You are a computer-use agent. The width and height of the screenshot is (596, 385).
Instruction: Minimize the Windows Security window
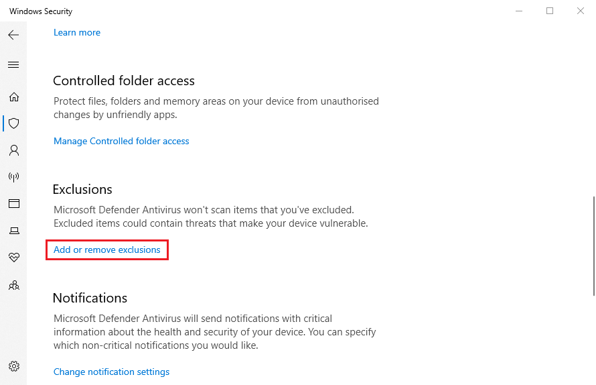coord(519,11)
